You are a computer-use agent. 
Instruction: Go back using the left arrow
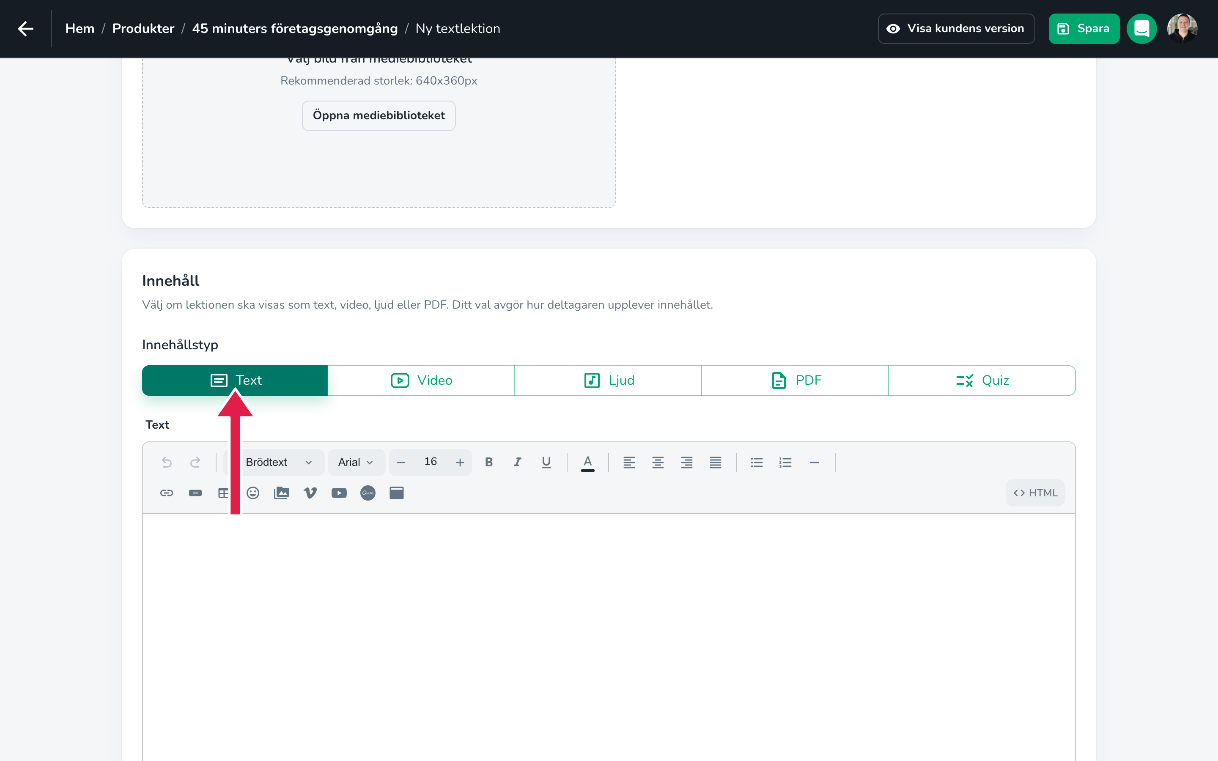[x=26, y=29]
